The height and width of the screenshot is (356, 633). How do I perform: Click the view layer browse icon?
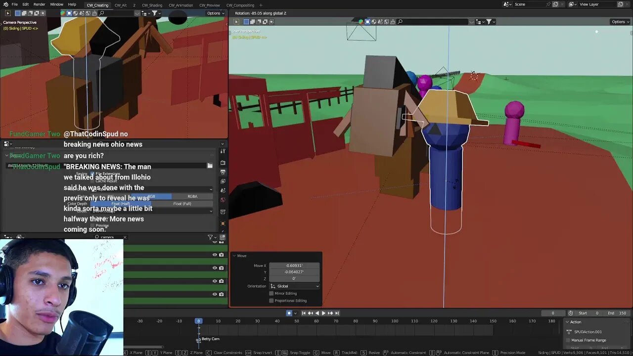pos(572,4)
